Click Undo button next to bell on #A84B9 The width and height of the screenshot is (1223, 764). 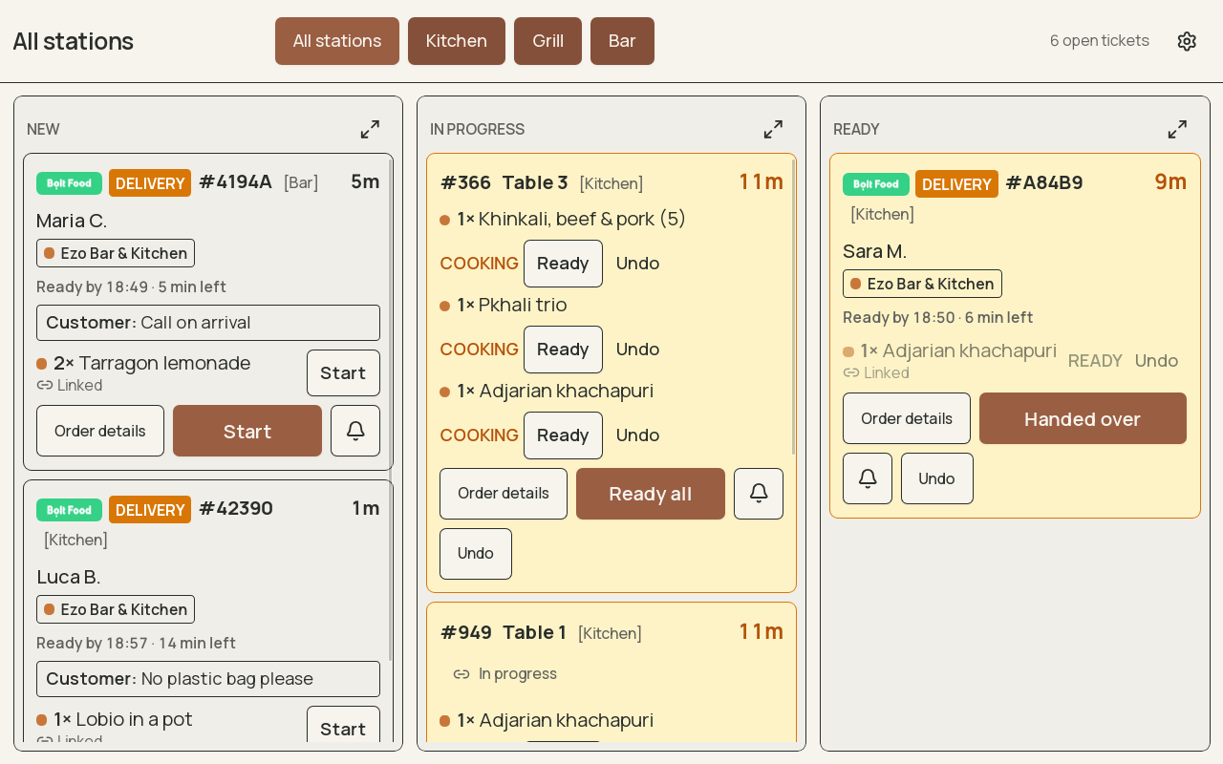[x=937, y=478]
